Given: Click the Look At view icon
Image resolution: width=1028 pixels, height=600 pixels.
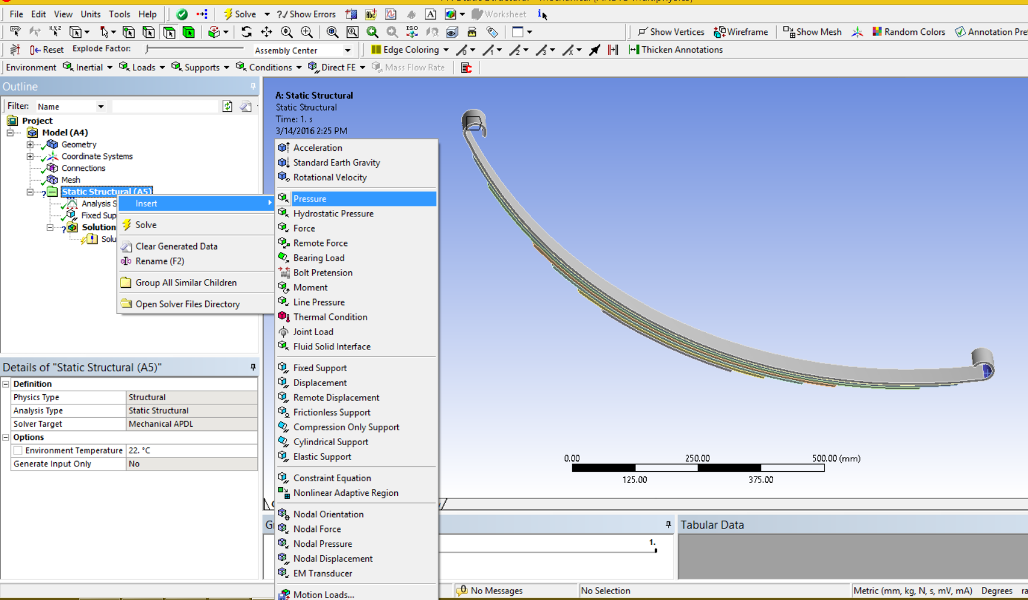Looking at the screenshot, I should [x=432, y=32].
